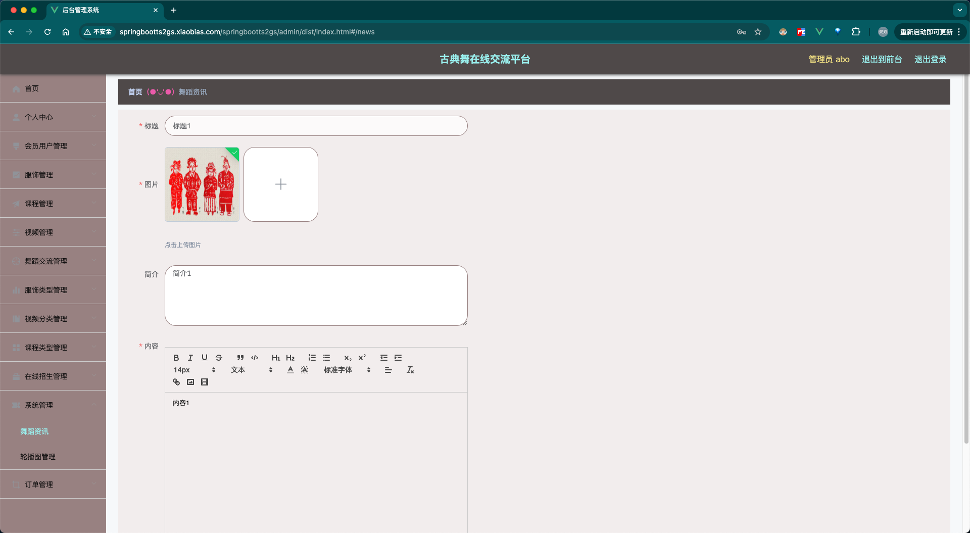Open the text alignment options

tap(389, 370)
